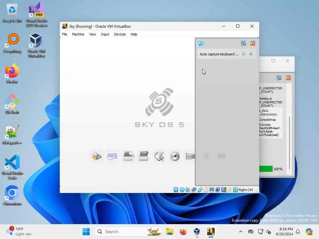319x239 pixels.
Task: Click the mouse integration status icon
Action: pos(230,190)
